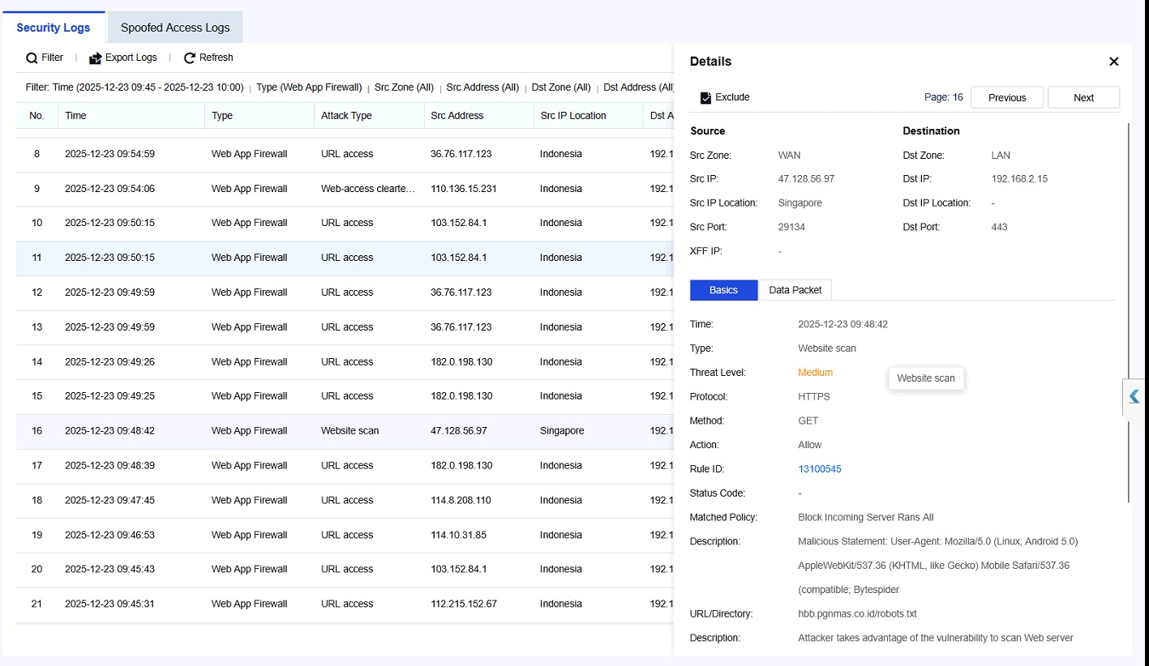This screenshot has height=666, width=1149.
Task: Click the Export Logs icon
Action: point(96,58)
